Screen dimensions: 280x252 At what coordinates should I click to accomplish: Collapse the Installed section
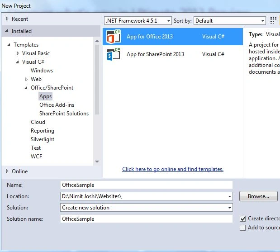click(x=7, y=31)
